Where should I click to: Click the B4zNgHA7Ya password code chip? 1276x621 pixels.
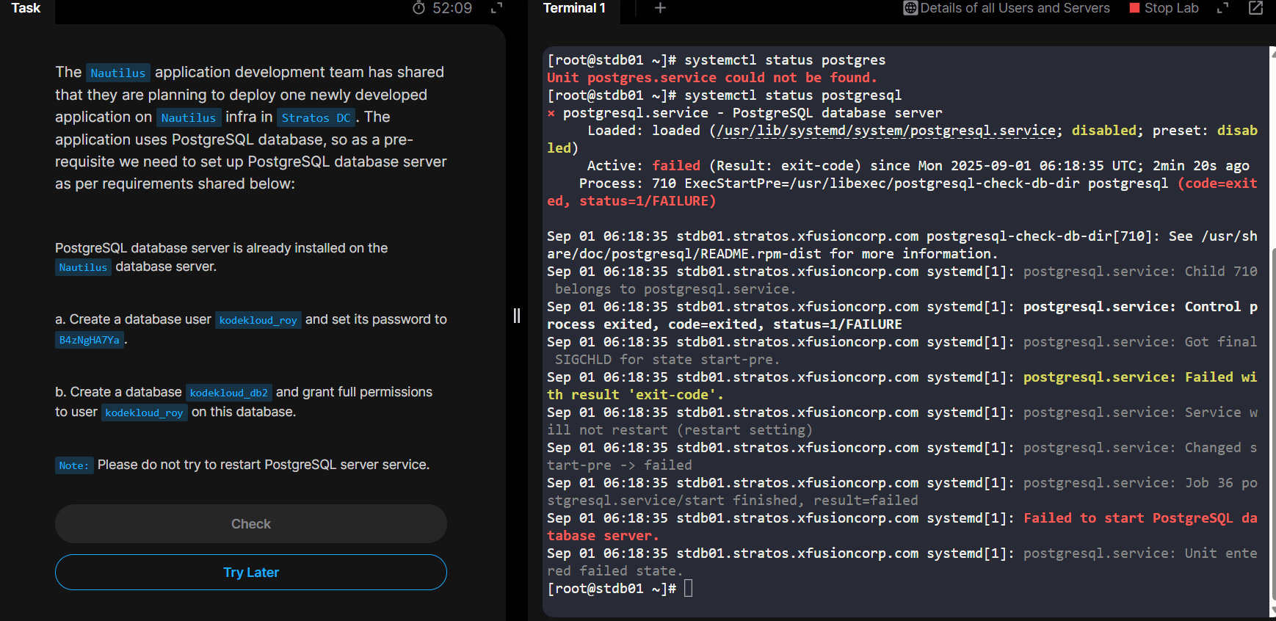click(90, 340)
